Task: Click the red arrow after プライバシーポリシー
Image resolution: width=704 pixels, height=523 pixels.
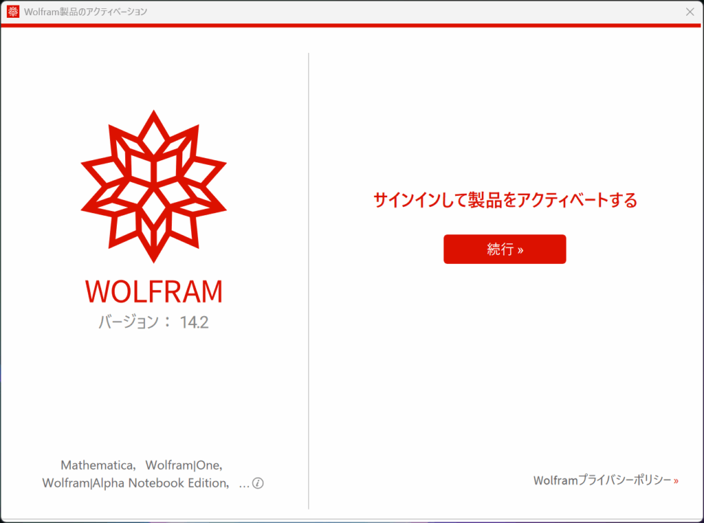Action: coord(676,481)
